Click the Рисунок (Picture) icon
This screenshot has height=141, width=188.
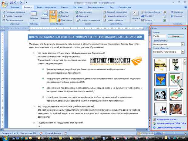45,15
